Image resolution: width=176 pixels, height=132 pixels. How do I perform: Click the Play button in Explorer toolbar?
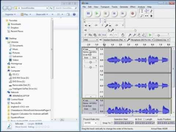26,14
